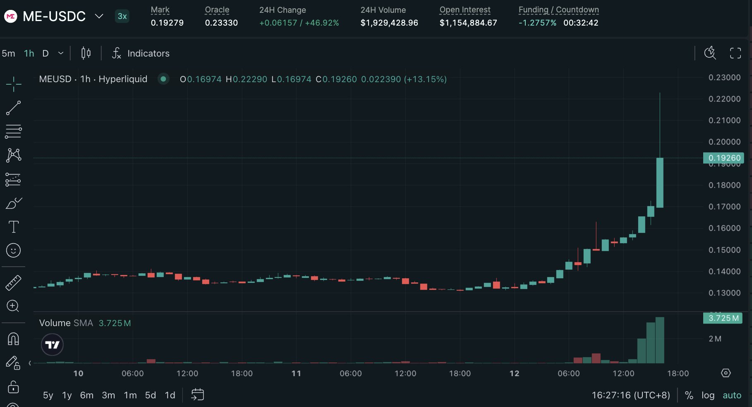Expand the more timeframes chevron
This screenshot has height=407, width=752.
pos(61,53)
